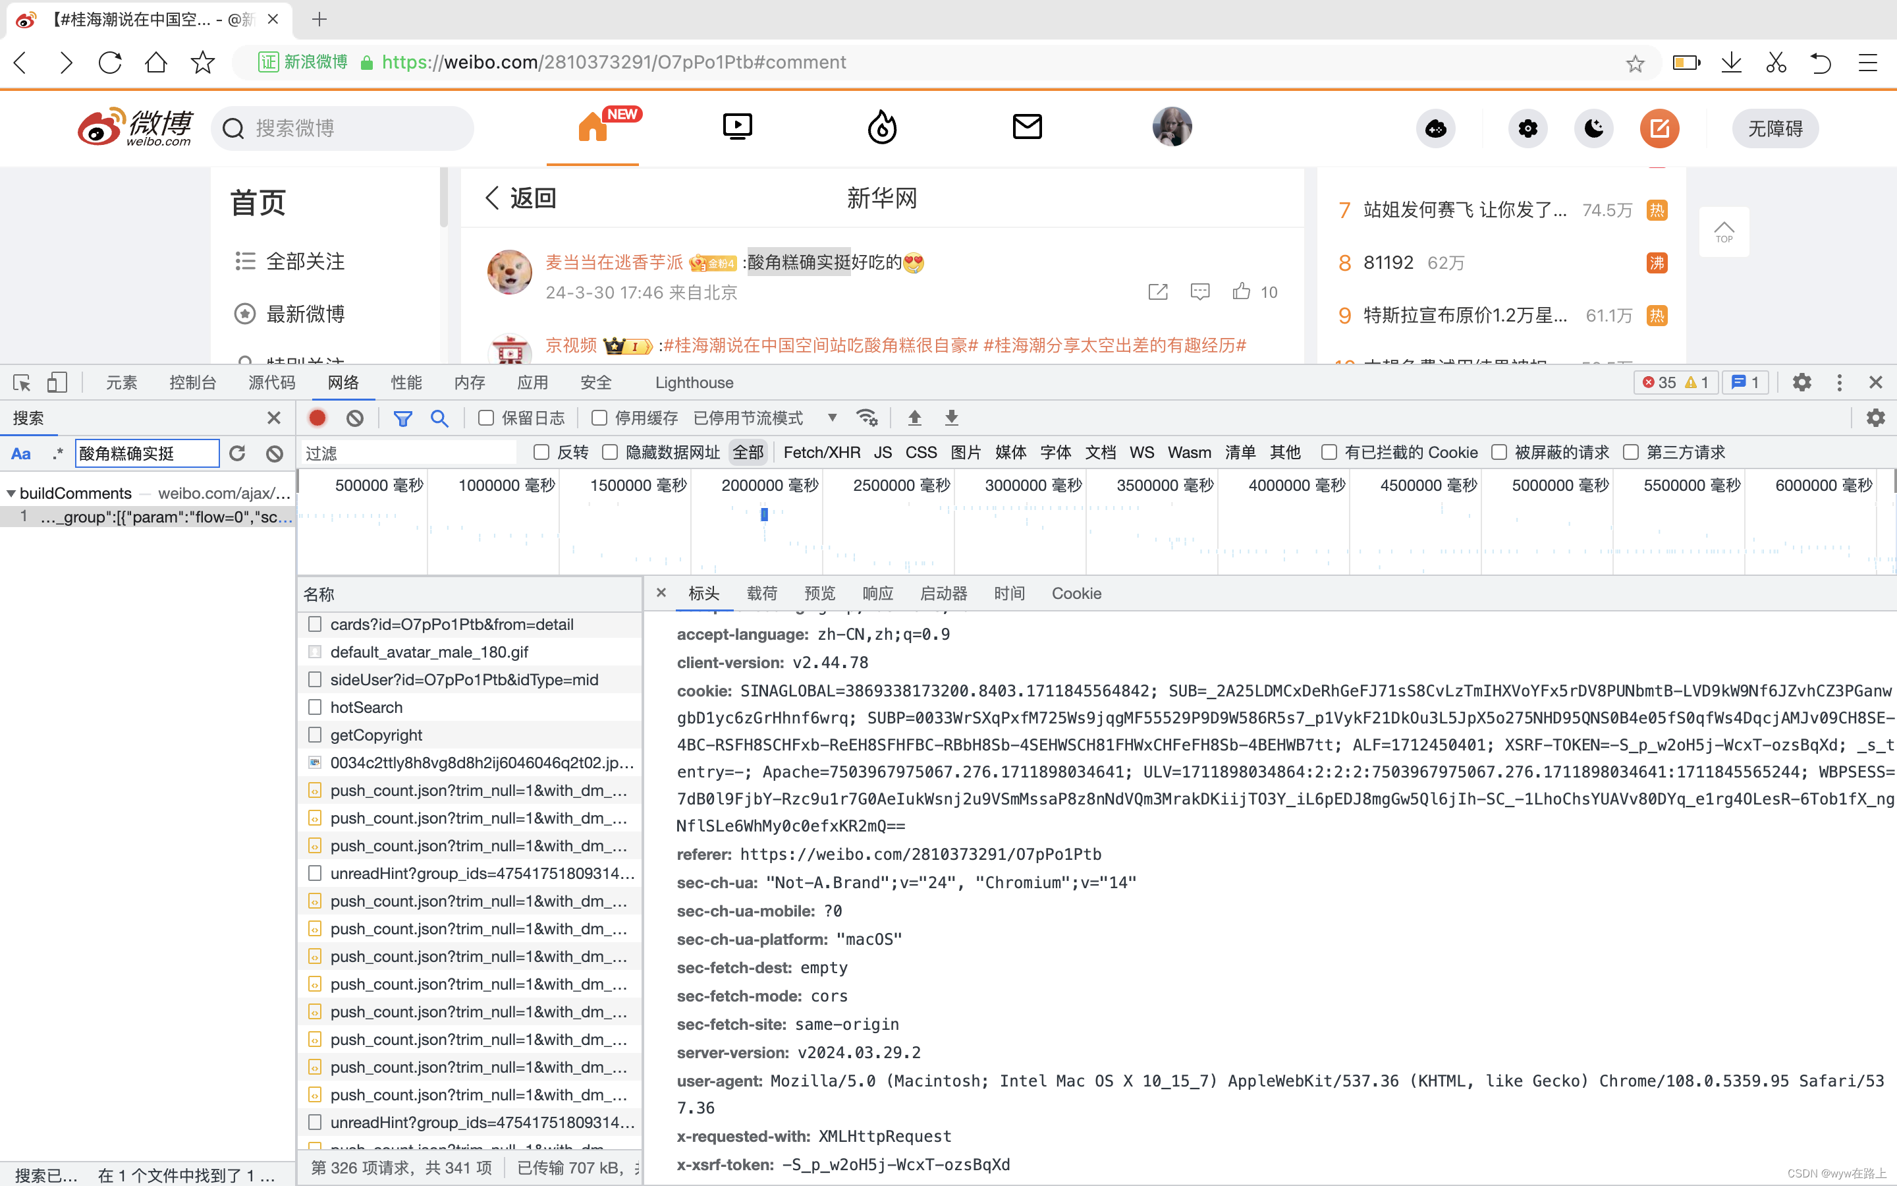Open the Weibo hot flame icon

882,127
